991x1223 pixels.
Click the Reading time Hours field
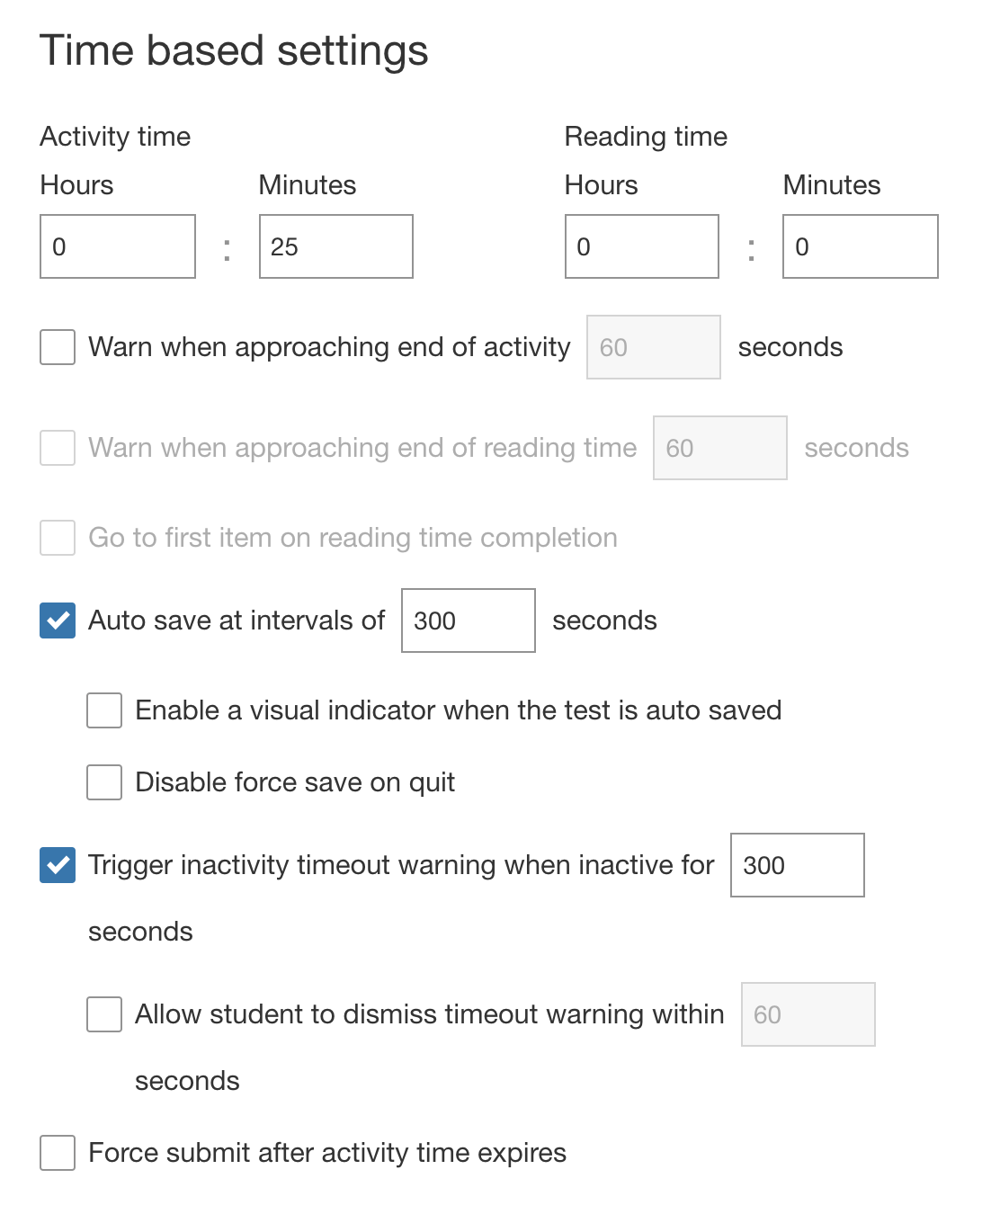point(641,246)
